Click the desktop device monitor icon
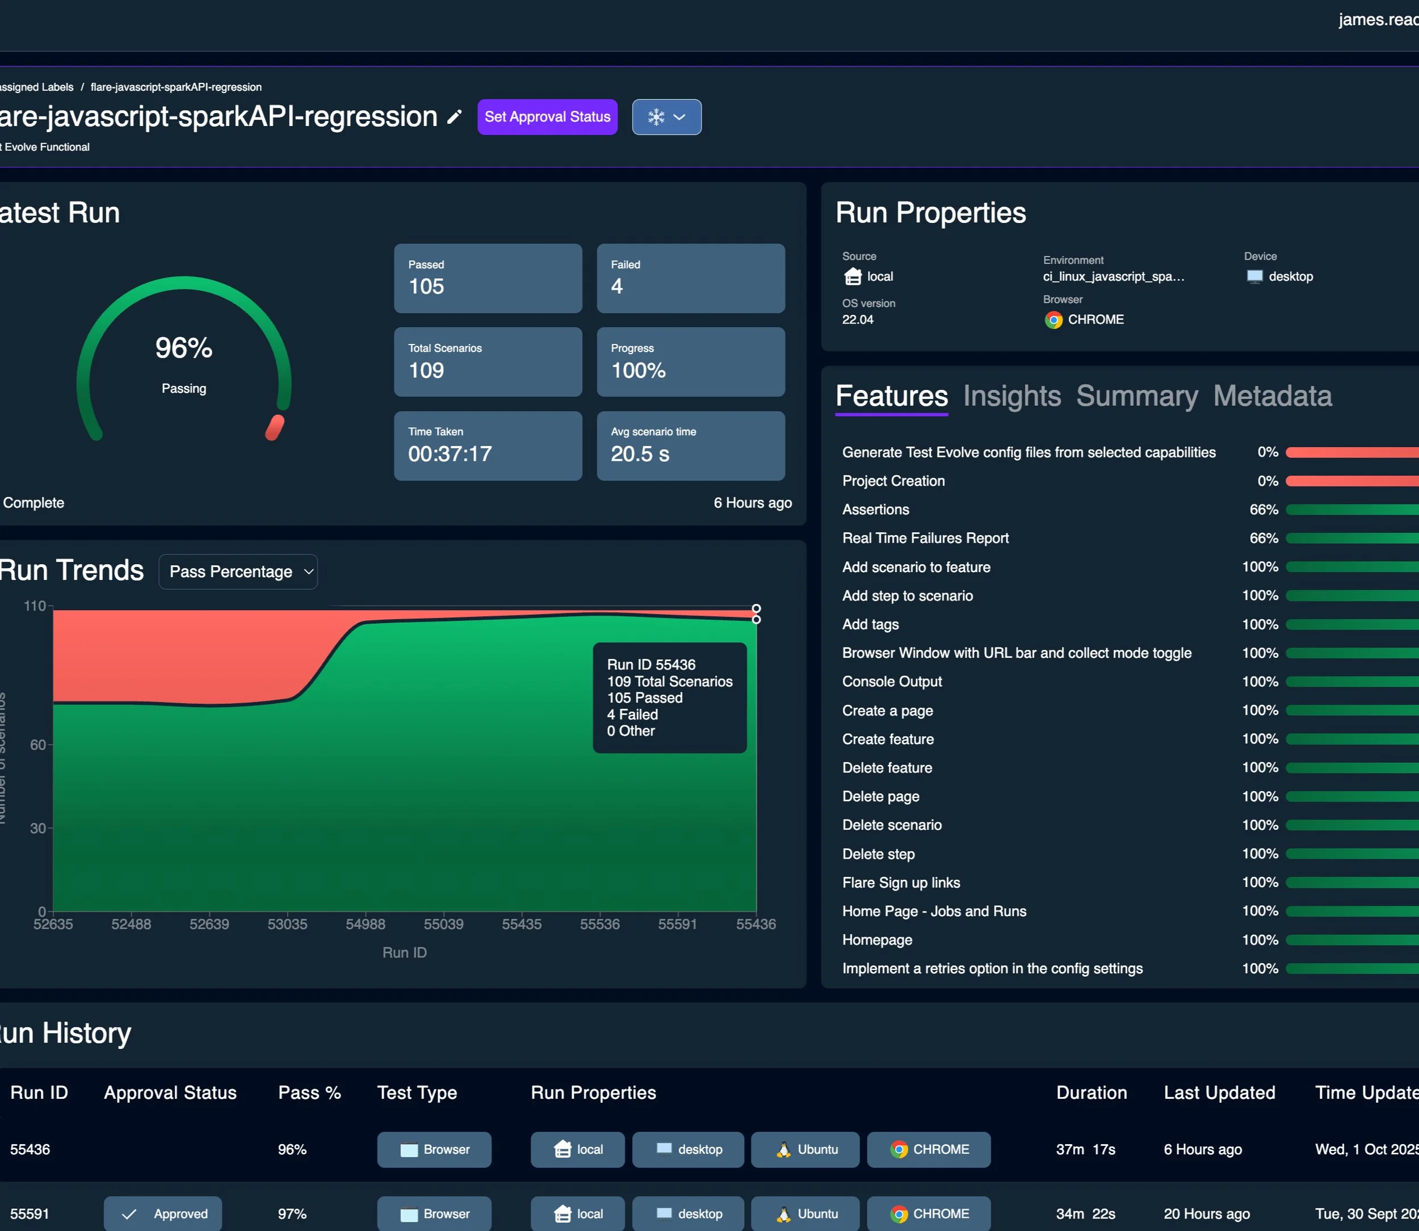The height and width of the screenshot is (1231, 1419). [x=1254, y=277]
